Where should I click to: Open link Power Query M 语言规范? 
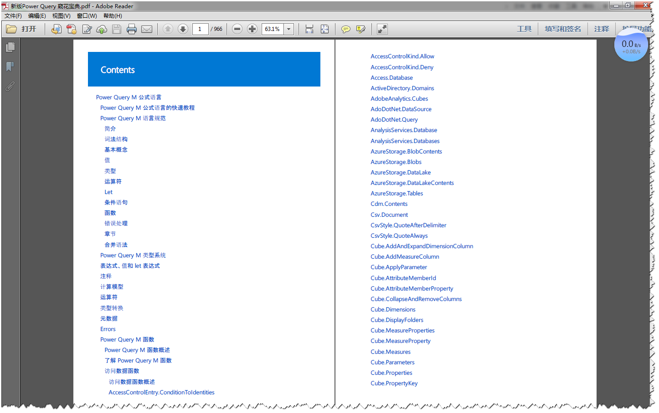point(133,118)
